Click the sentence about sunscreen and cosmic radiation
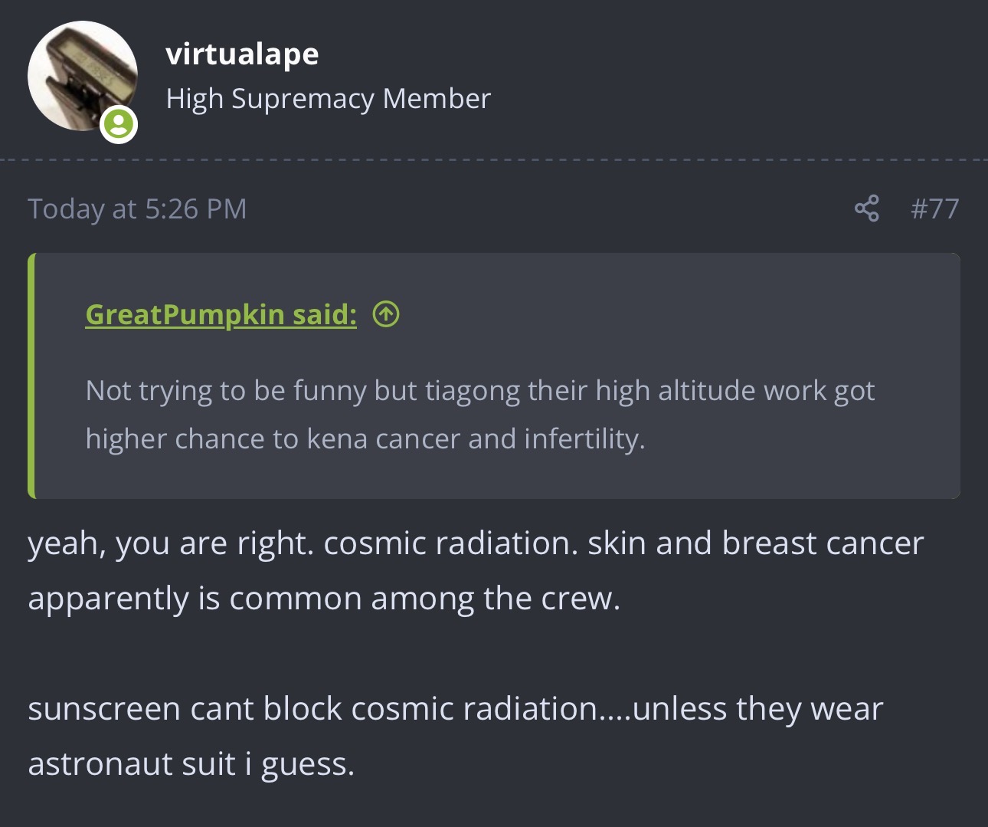Image resolution: width=988 pixels, height=827 pixels. point(456,709)
